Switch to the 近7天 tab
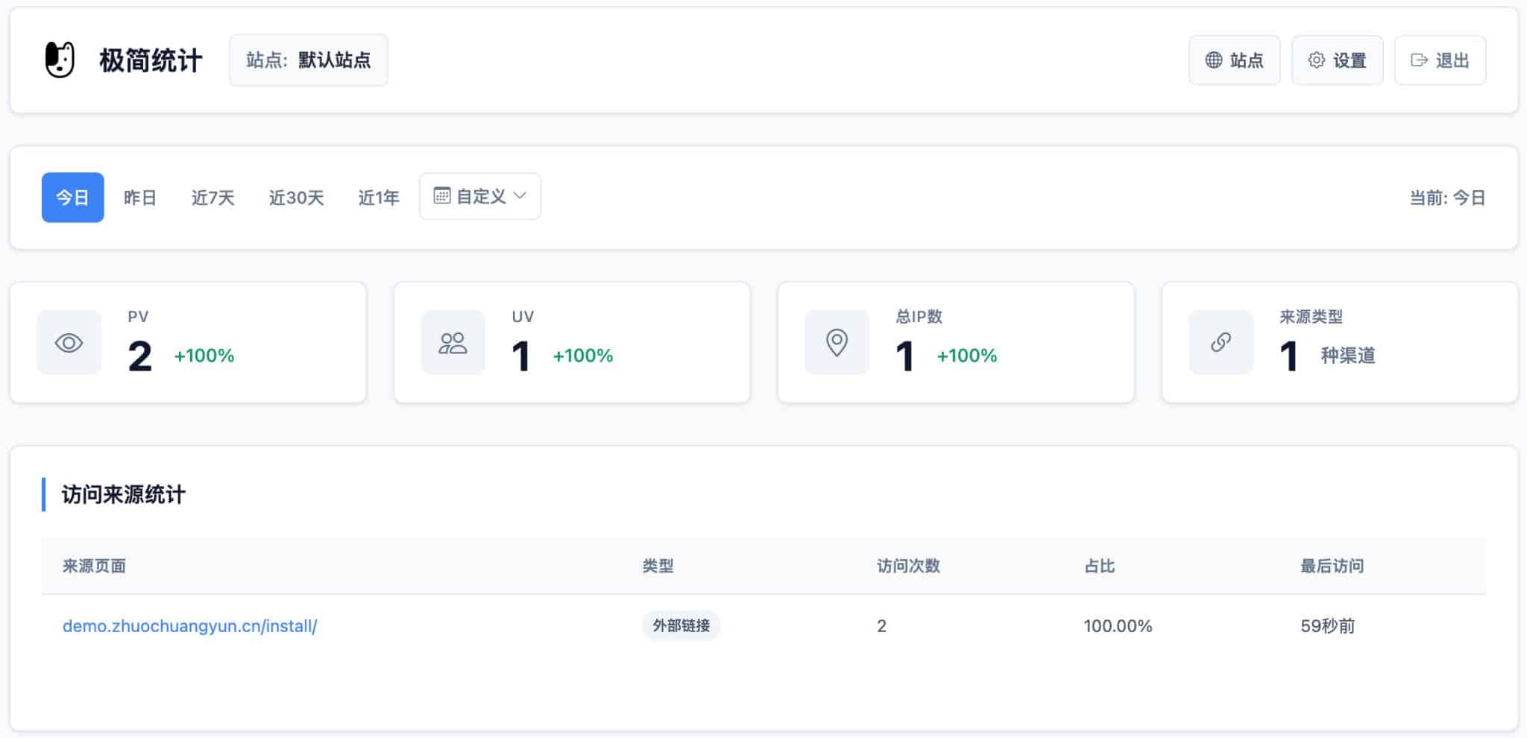This screenshot has height=738, width=1527. [212, 198]
